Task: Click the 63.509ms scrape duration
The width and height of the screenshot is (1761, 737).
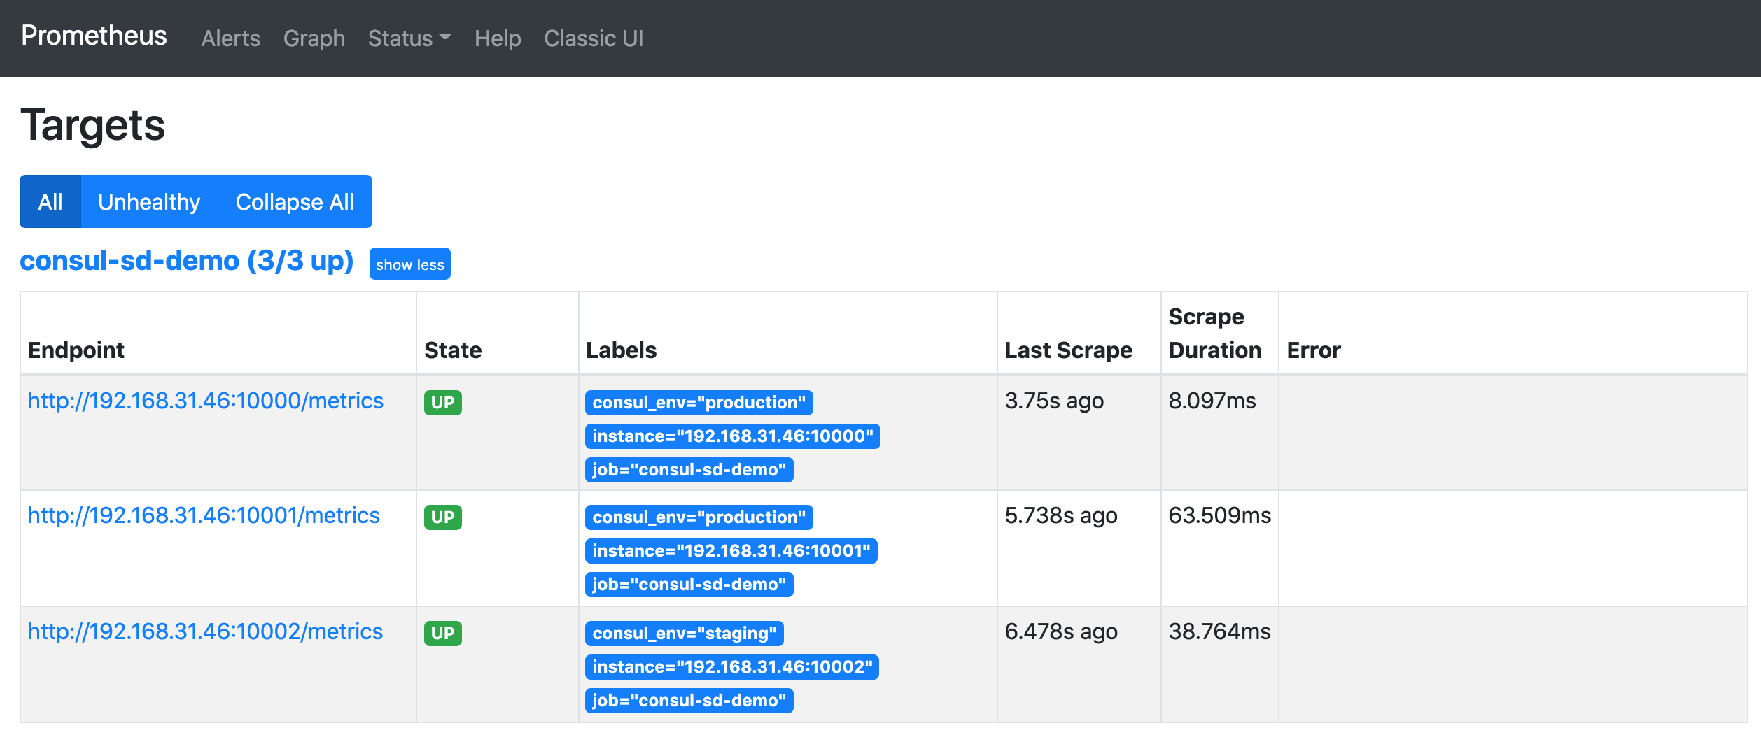Action: 1220,515
